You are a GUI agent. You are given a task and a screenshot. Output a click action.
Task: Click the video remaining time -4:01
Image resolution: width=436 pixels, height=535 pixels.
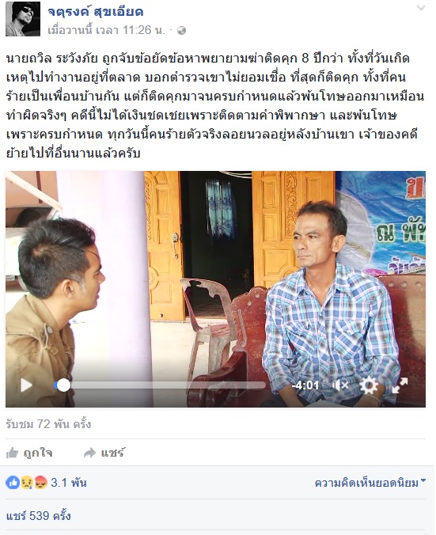tap(305, 385)
